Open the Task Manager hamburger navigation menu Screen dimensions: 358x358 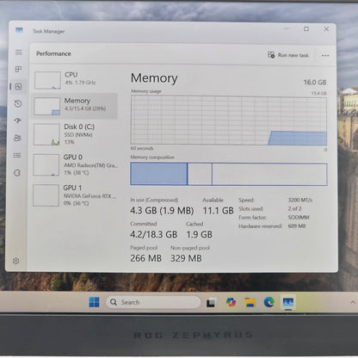[x=19, y=52]
